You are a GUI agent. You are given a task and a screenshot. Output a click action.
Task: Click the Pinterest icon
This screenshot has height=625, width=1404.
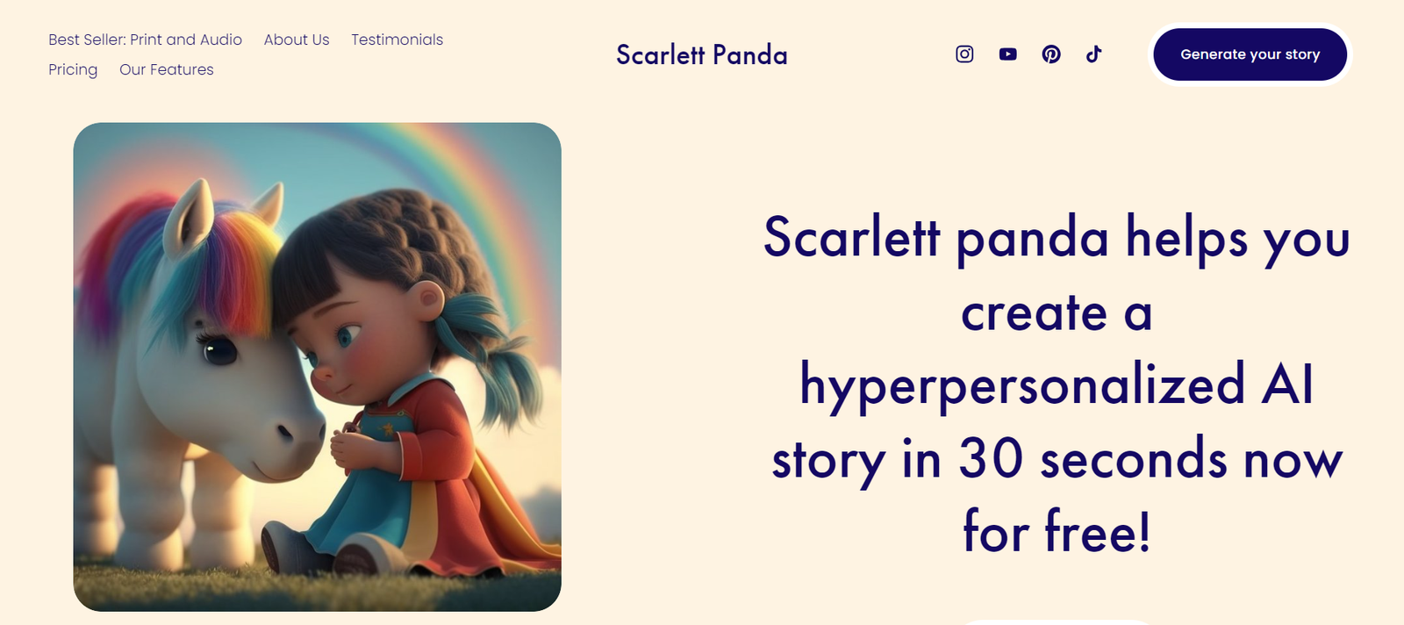tap(1051, 54)
